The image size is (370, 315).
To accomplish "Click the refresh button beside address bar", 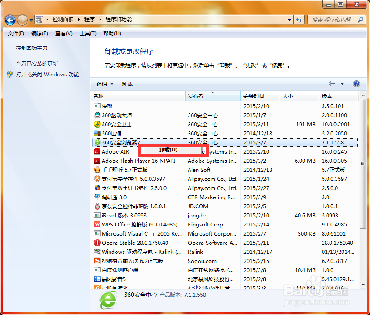I will point(299,20).
